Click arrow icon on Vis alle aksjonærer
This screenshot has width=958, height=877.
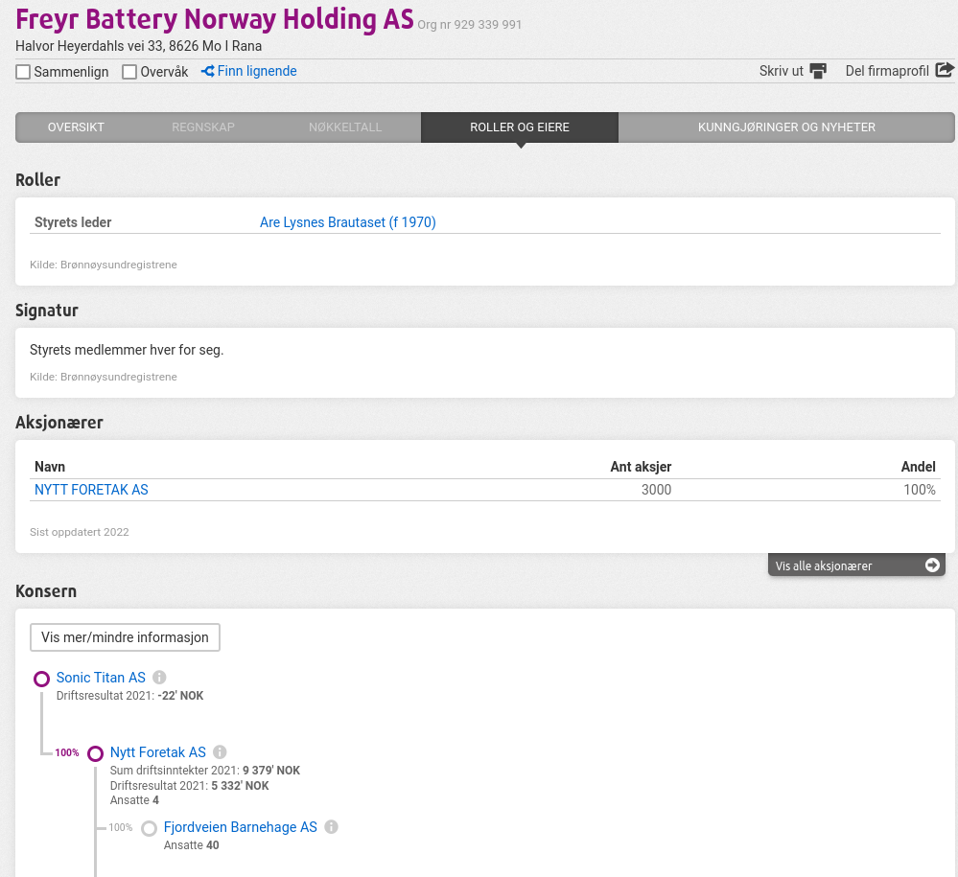[x=932, y=565]
